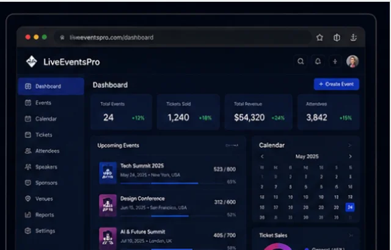Open search with magnifier icon
This screenshot has width=391, height=250.
[301, 62]
